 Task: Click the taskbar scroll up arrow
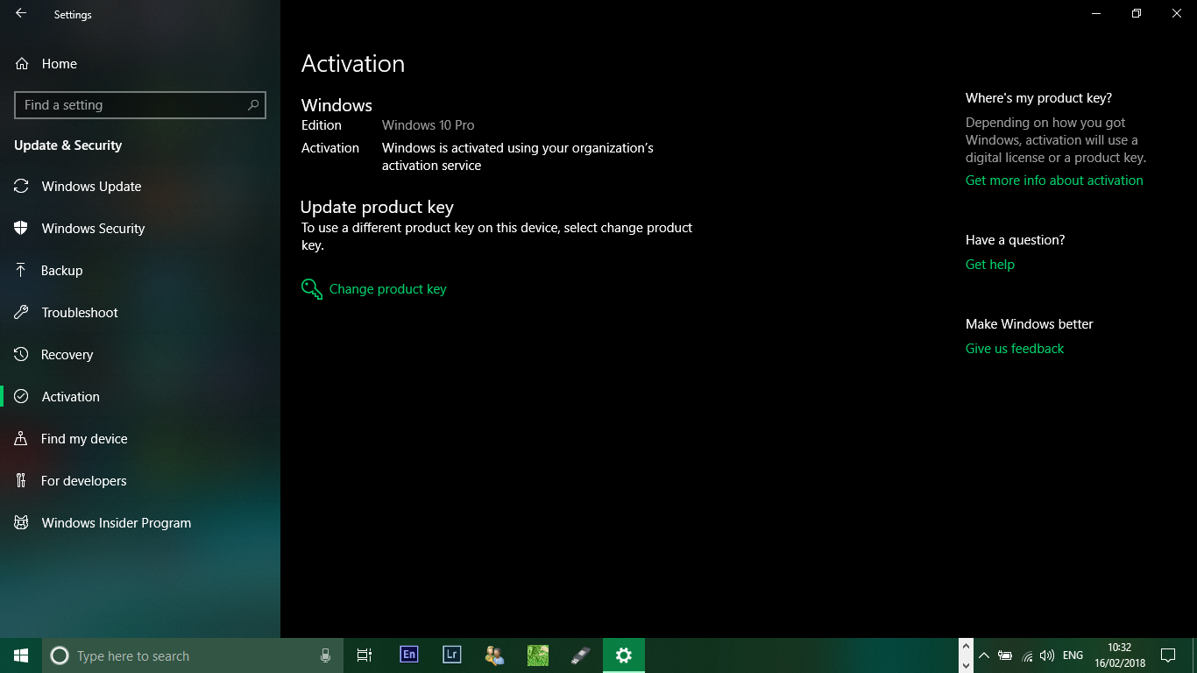pyautogui.click(x=967, y=647)
